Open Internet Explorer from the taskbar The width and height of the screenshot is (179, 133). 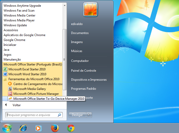pos(23,128)
